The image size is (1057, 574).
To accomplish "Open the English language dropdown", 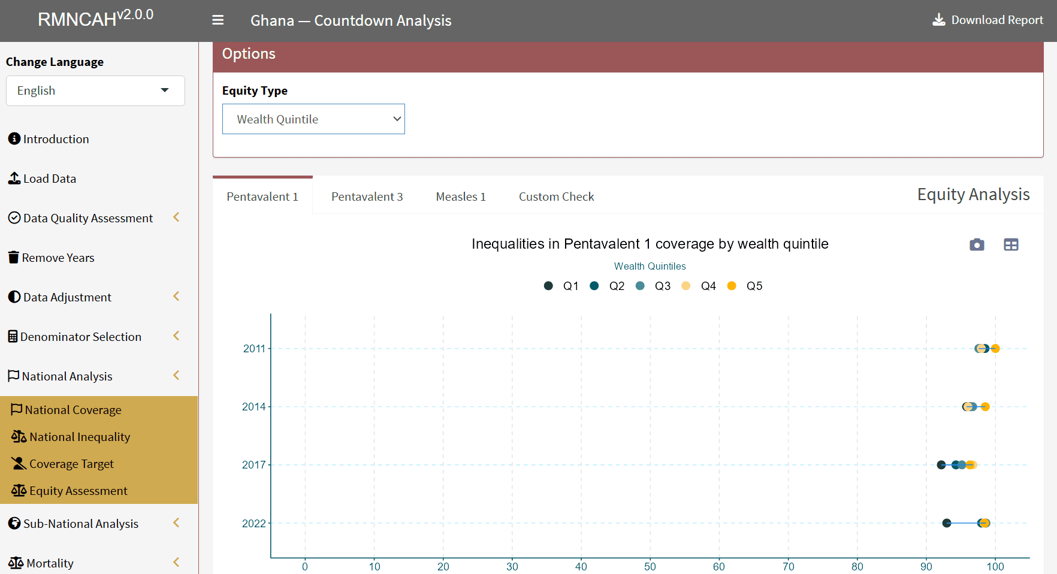I will [x=95, y=90].
